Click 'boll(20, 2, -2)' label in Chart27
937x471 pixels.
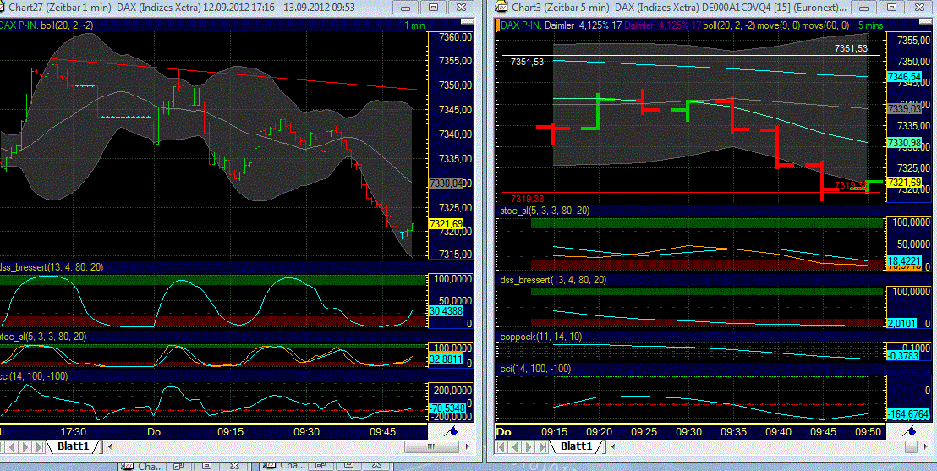(67, 25)
